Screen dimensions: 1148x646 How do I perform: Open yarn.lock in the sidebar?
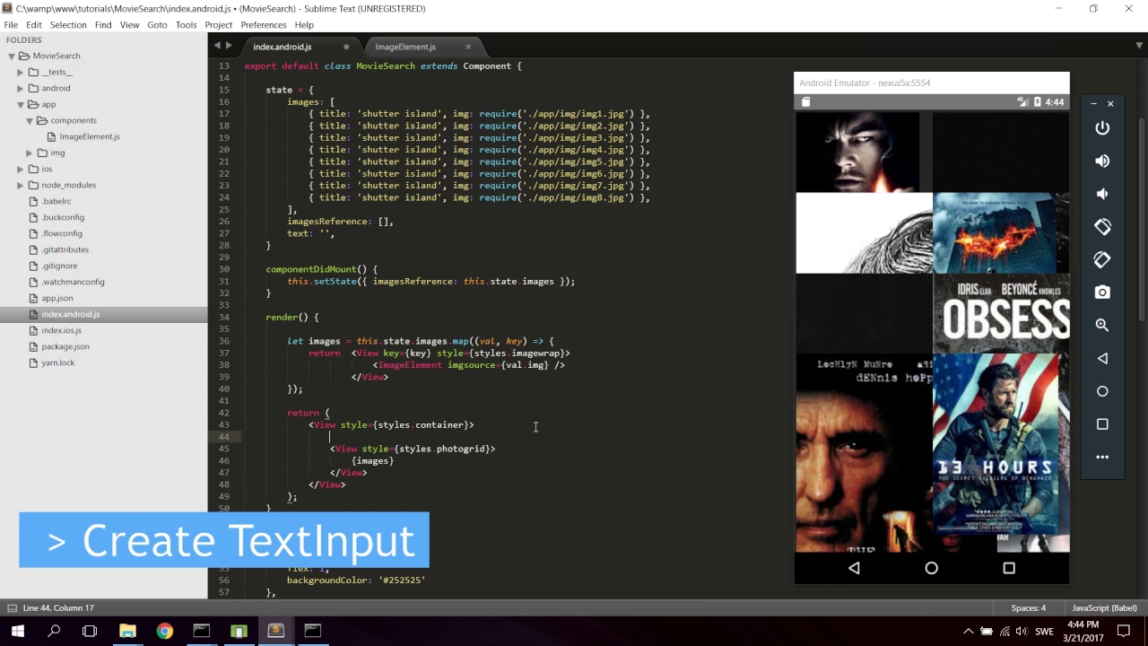[x=58, y=362]
